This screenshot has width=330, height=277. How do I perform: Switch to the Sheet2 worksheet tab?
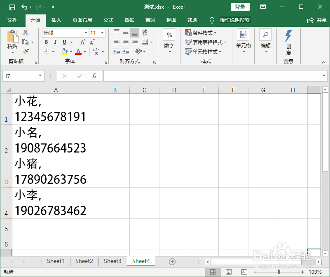coord(84,261)
